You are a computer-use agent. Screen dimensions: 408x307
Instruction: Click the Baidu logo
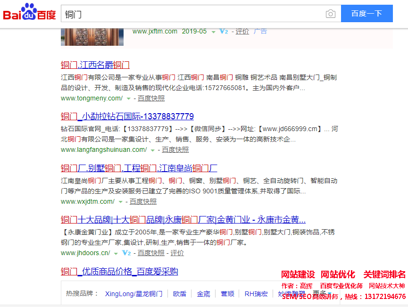(x=29, y=13)
